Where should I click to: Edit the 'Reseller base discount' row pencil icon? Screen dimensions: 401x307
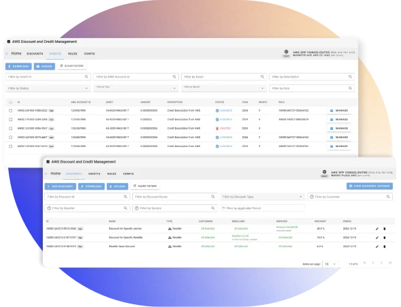(377, 246)
